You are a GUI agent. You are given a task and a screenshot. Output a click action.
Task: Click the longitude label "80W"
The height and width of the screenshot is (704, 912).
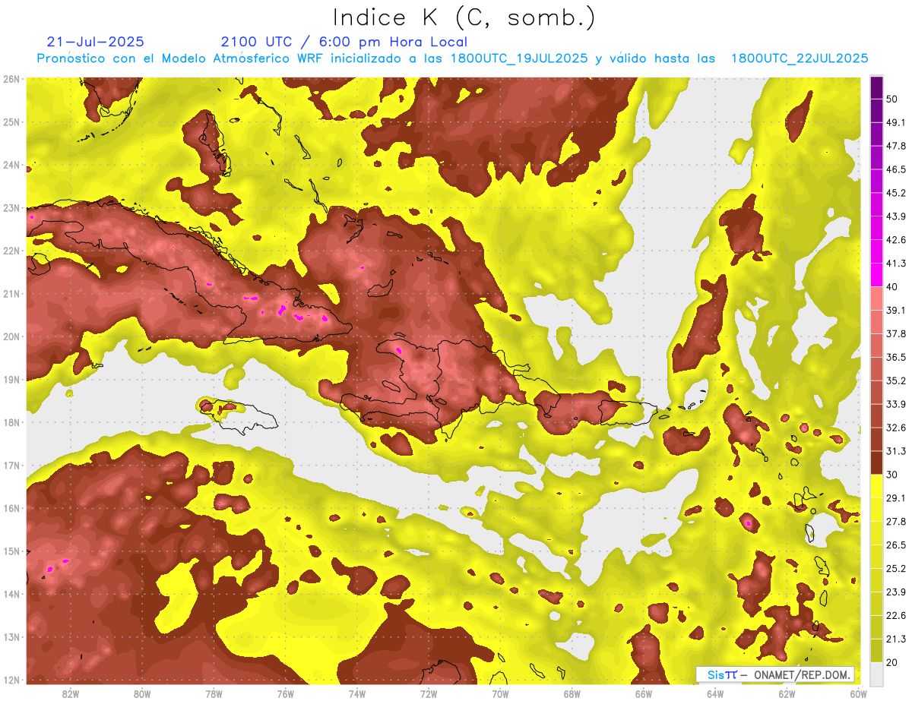[x=142, y=693]
